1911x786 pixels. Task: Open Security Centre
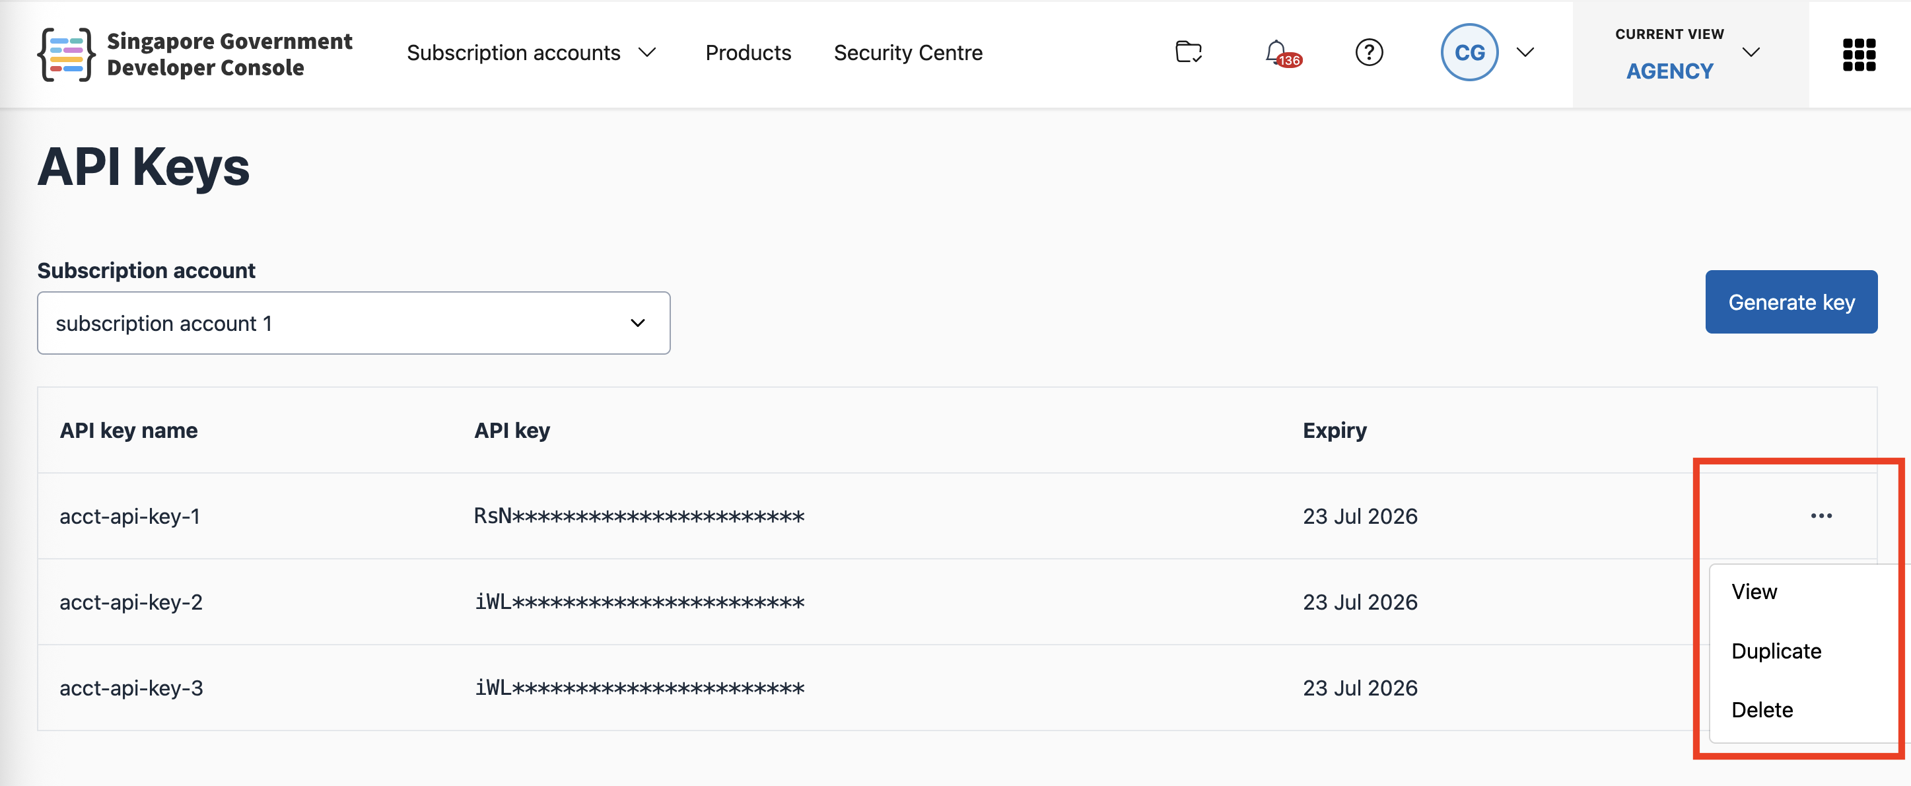pos(908,53)
